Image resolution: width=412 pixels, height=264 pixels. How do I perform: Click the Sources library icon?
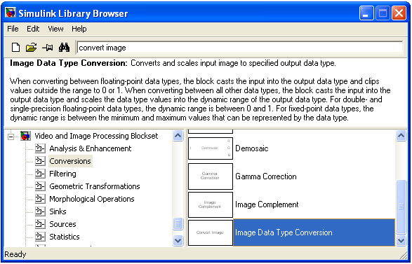(x=40, y=224)
